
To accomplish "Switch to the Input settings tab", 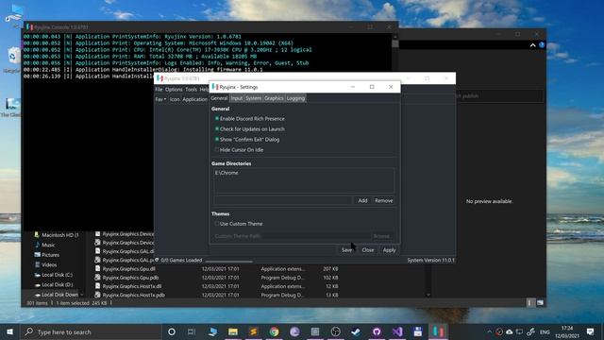I will [237, 98].
